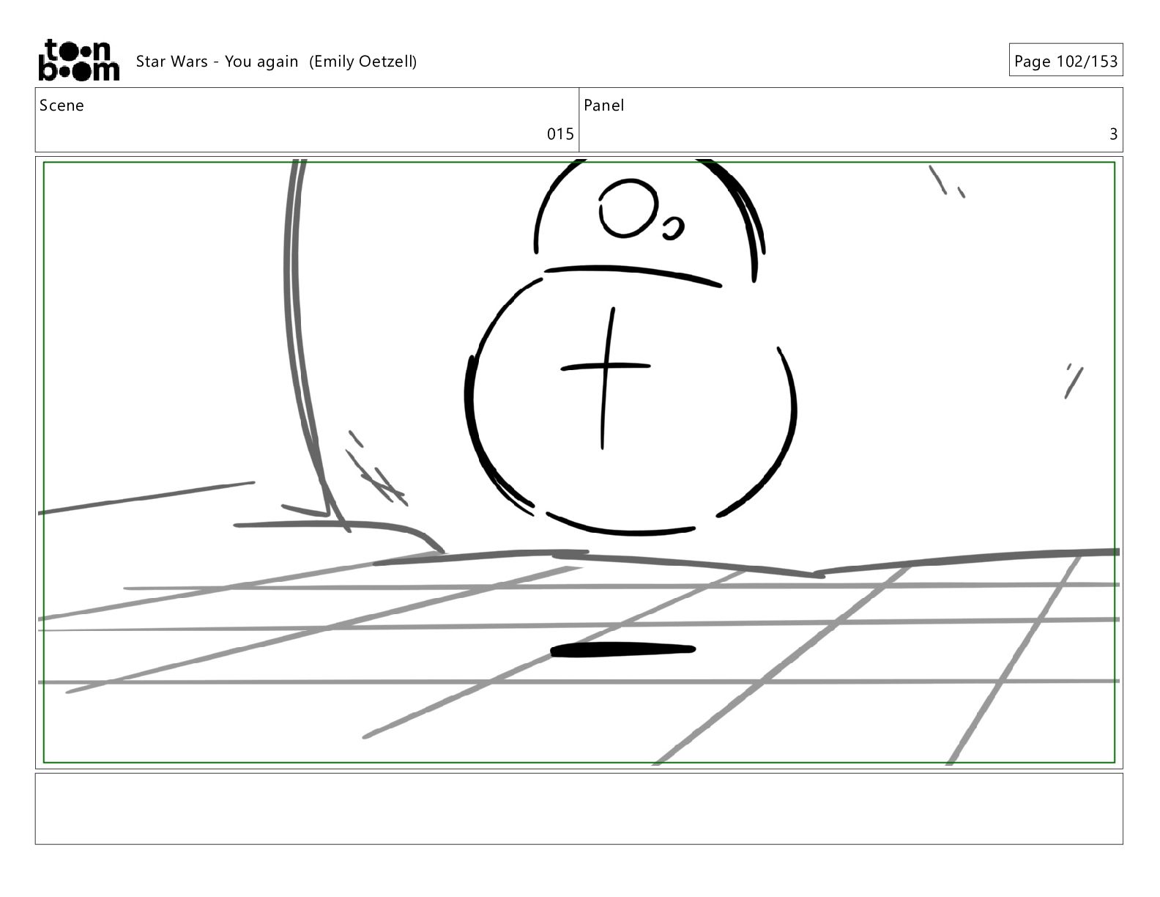Click the BB-8 droid storyboard drawing
The image size is (1160, 897).
pyautogui.click(x=630, y=346)
